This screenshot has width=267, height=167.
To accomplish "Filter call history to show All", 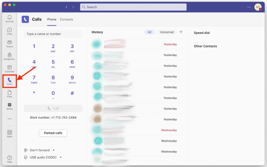I will click(150, 32).
